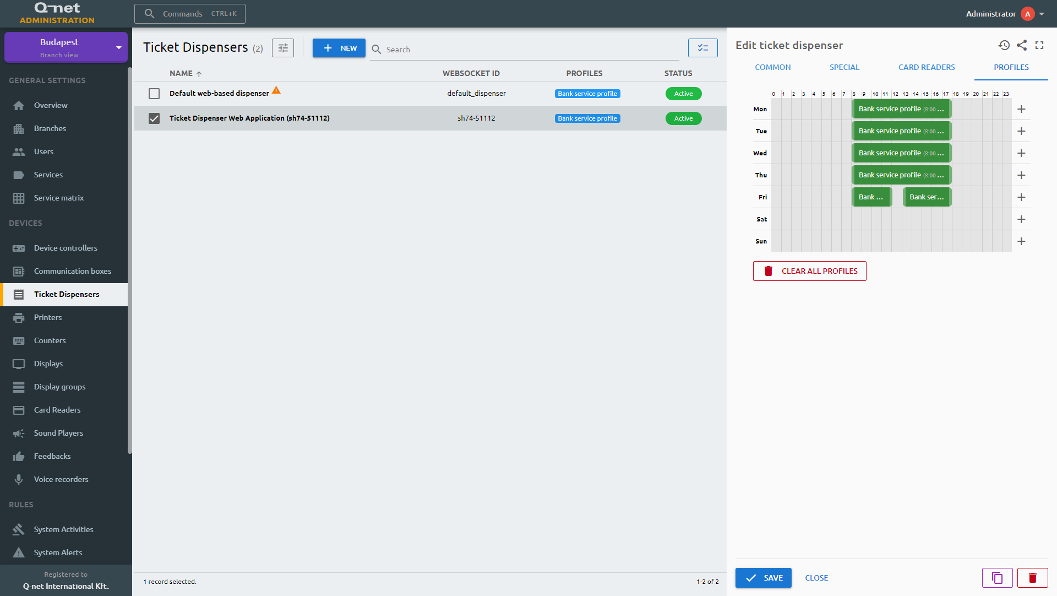Select Tuesday's Bank service profile block

coord(901,131)
